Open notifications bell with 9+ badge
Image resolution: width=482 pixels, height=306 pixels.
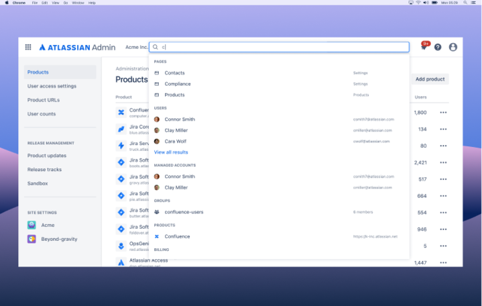[424, 47]
